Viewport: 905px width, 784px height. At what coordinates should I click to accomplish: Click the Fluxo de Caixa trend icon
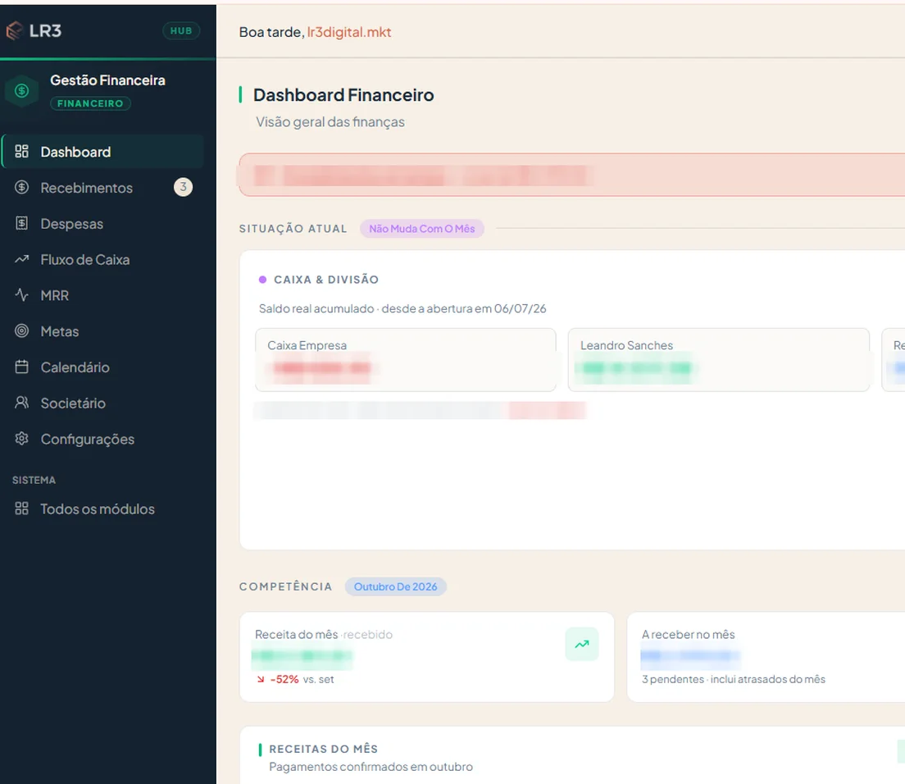coord(22,259)
